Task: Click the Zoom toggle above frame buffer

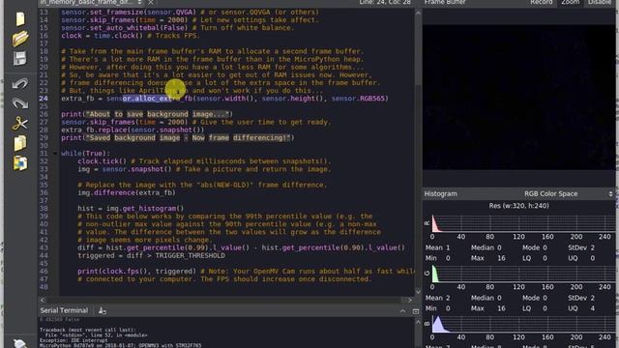Action: point(570,2)
